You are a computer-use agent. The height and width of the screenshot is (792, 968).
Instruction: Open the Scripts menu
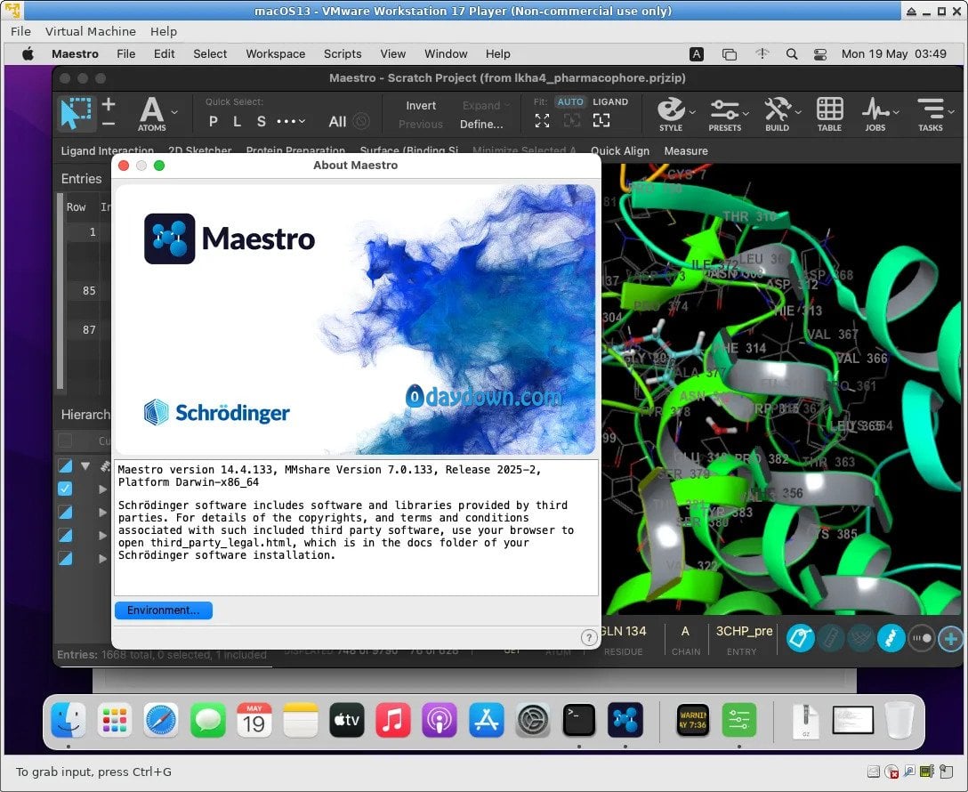pos(343,53)
